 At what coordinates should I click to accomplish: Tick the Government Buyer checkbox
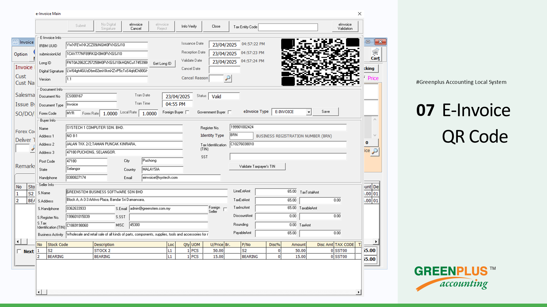[x=230, y=112]
